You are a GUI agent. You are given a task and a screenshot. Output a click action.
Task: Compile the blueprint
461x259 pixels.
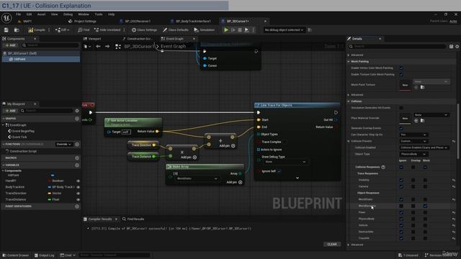37,30
